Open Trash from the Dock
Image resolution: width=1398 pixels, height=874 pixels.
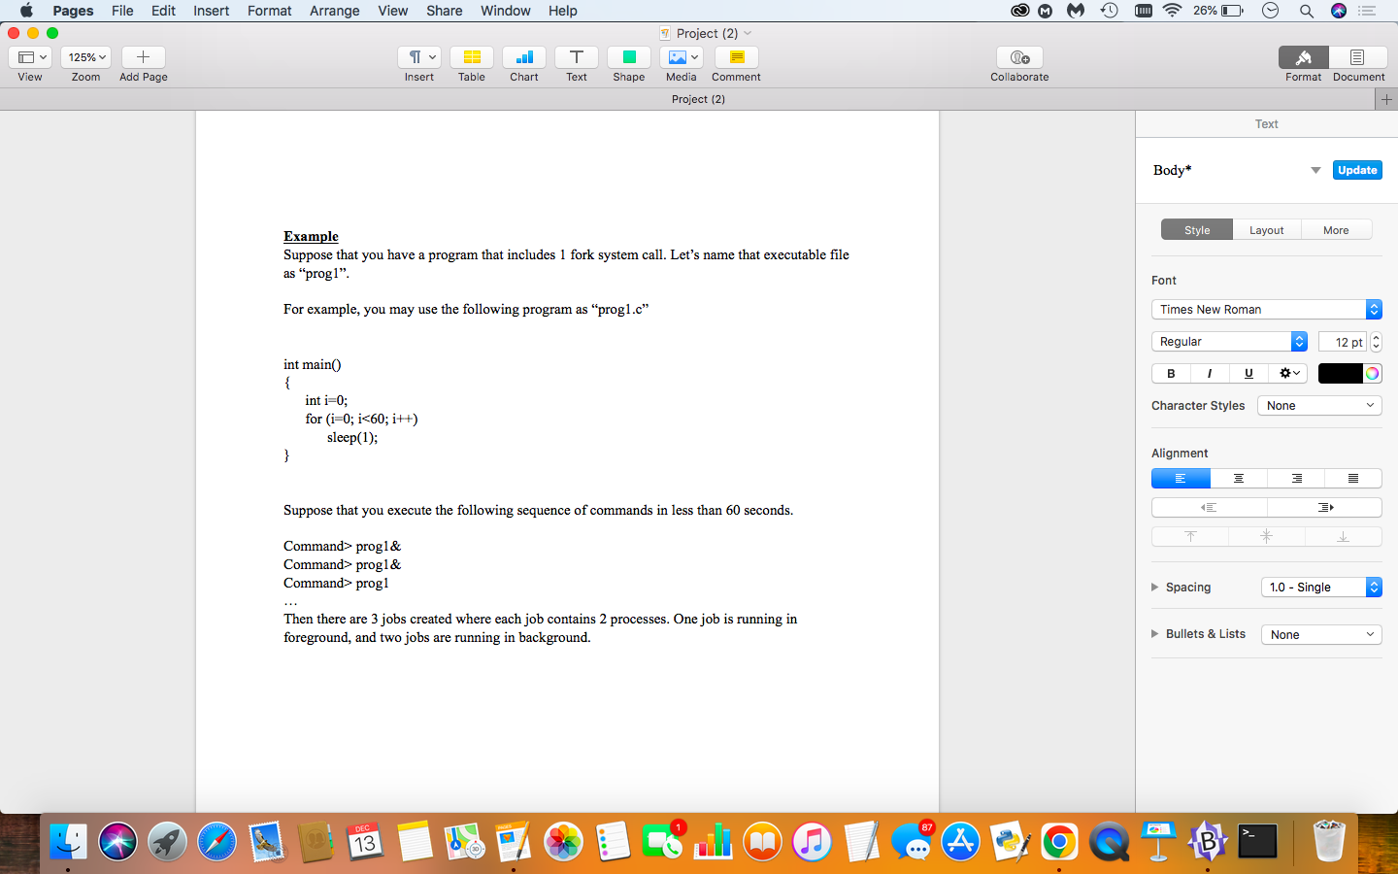1328,842
